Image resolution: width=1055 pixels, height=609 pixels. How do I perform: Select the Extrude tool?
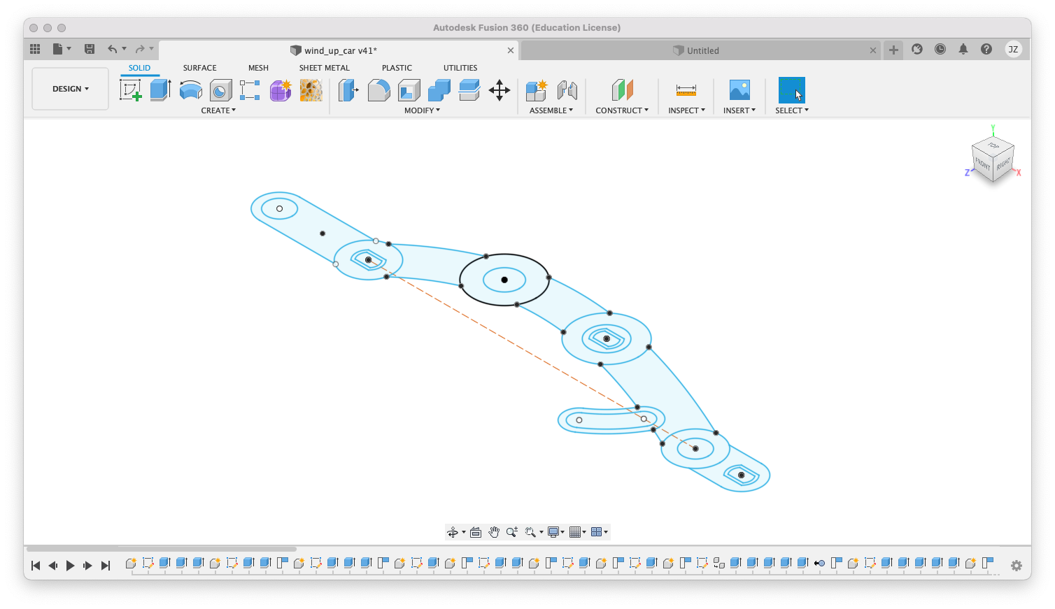pyautogui.click(x=161, y=90)
